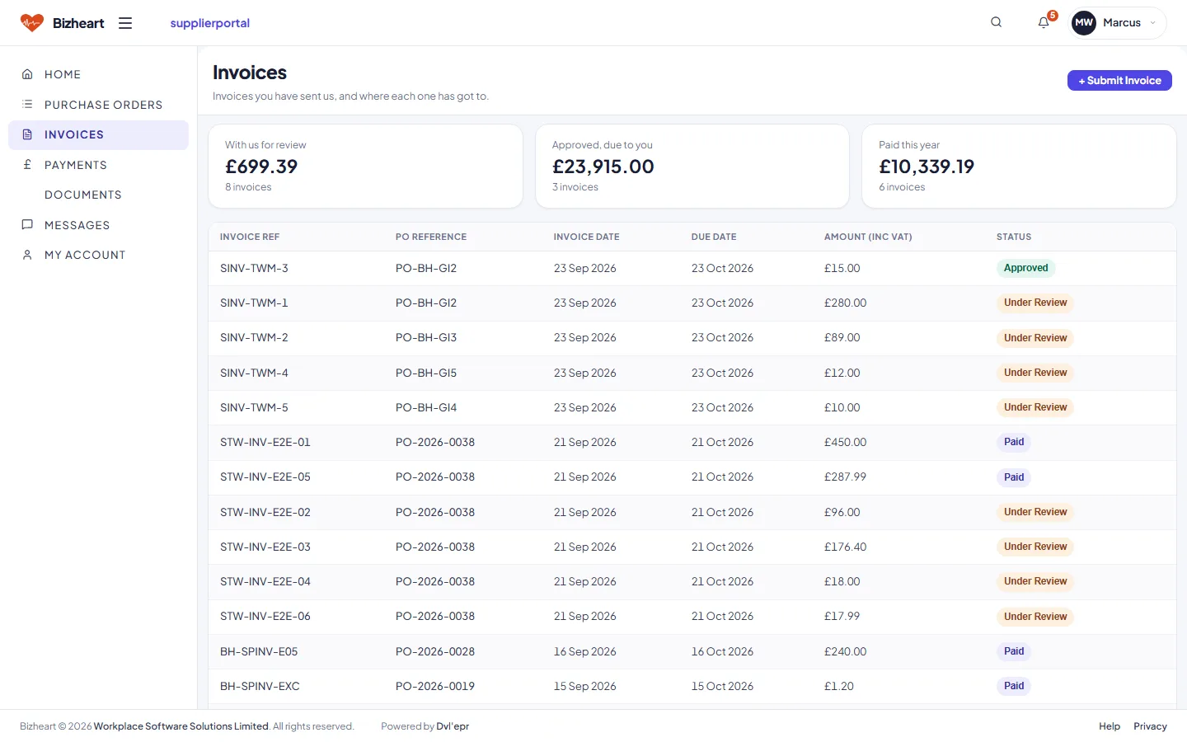1187x742 pixels.
Task: Click the With us for review card
Action: tap(365, 166)
